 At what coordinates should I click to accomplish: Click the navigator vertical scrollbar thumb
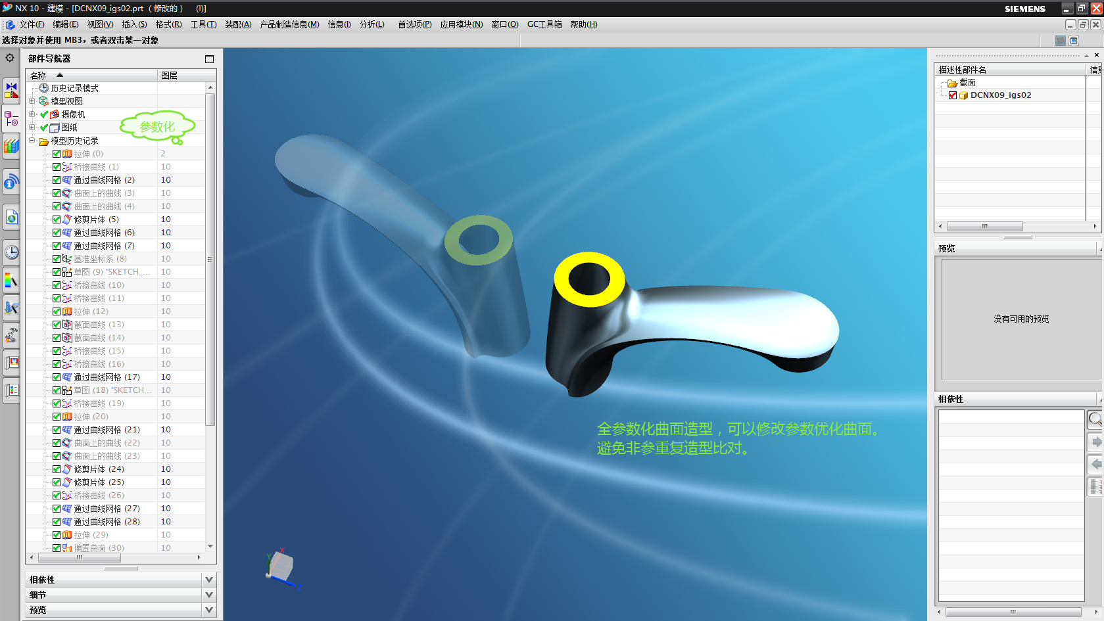pos(210,259)
